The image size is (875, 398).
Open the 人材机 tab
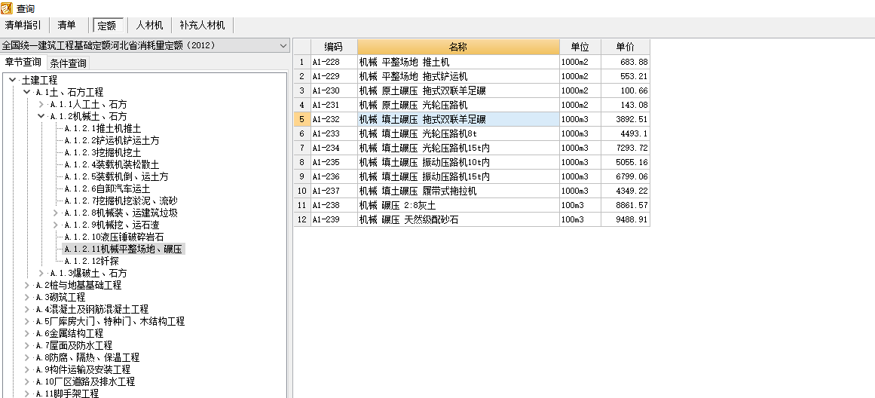[x=149, y=25]
